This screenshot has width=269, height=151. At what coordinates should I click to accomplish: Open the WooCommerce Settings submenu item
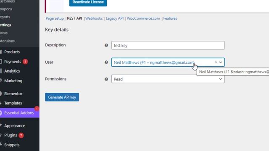[5, 25]
